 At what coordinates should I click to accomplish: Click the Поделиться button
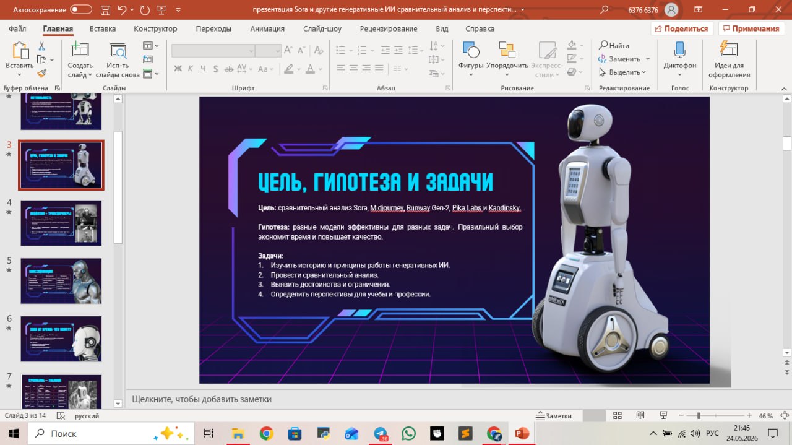coord(682,28)
